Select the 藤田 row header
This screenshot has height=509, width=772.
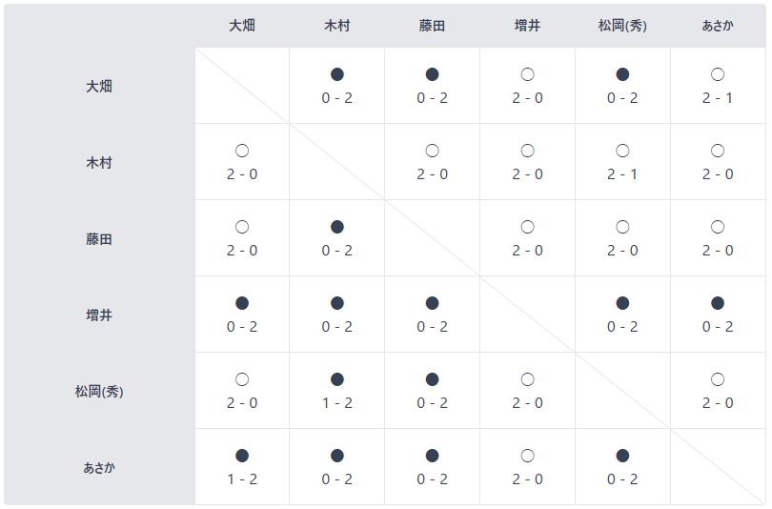99,239
